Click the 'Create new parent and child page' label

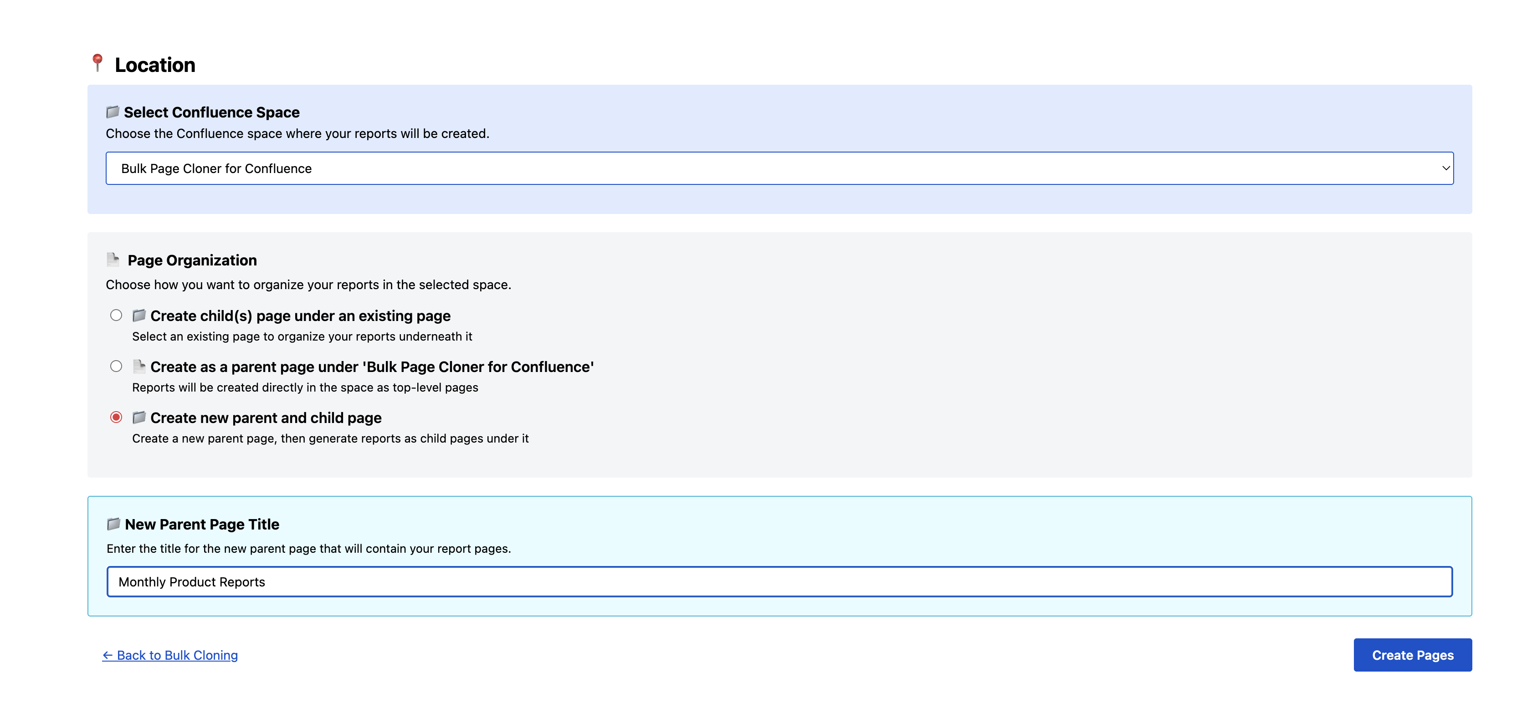click(266, 418)
